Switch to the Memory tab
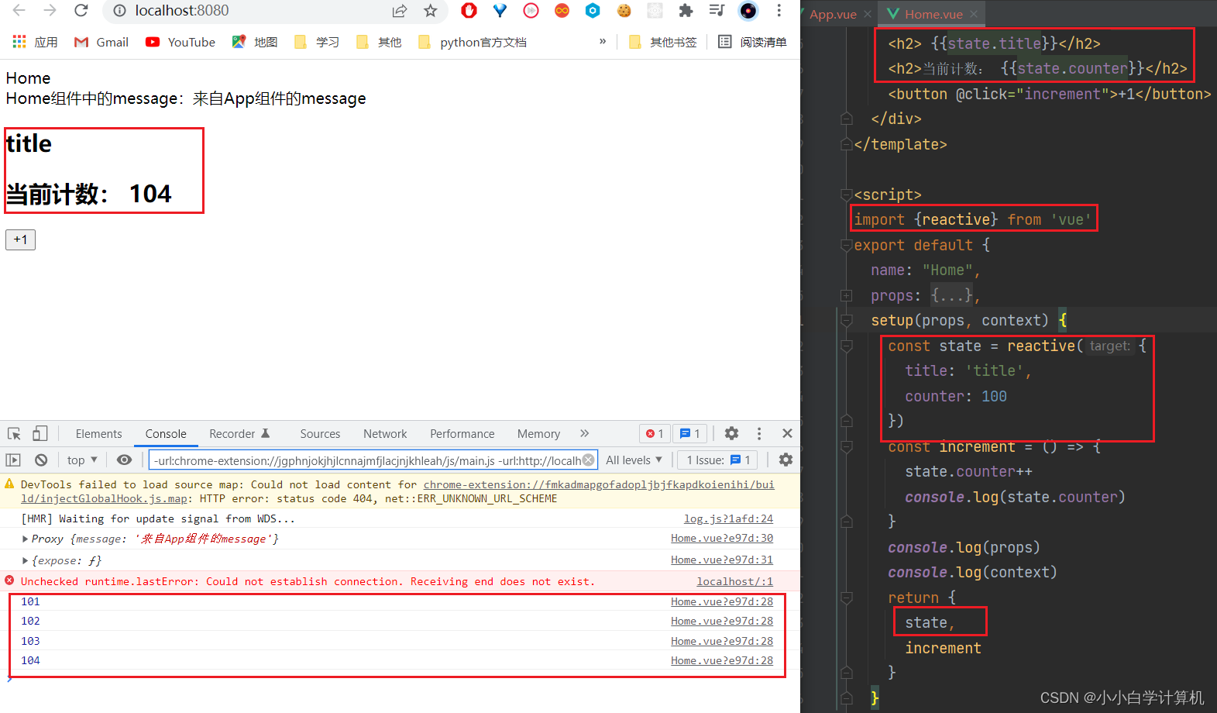 [538, 434]
